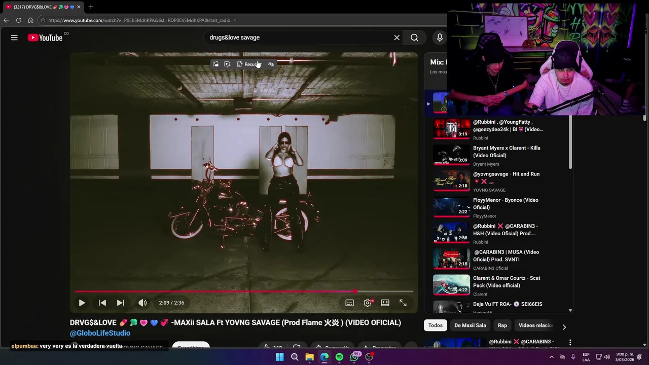The height and width of the screenshot is (365, 649).
Task: Toggle subtitles on the video player
Action: coord(349,303)
